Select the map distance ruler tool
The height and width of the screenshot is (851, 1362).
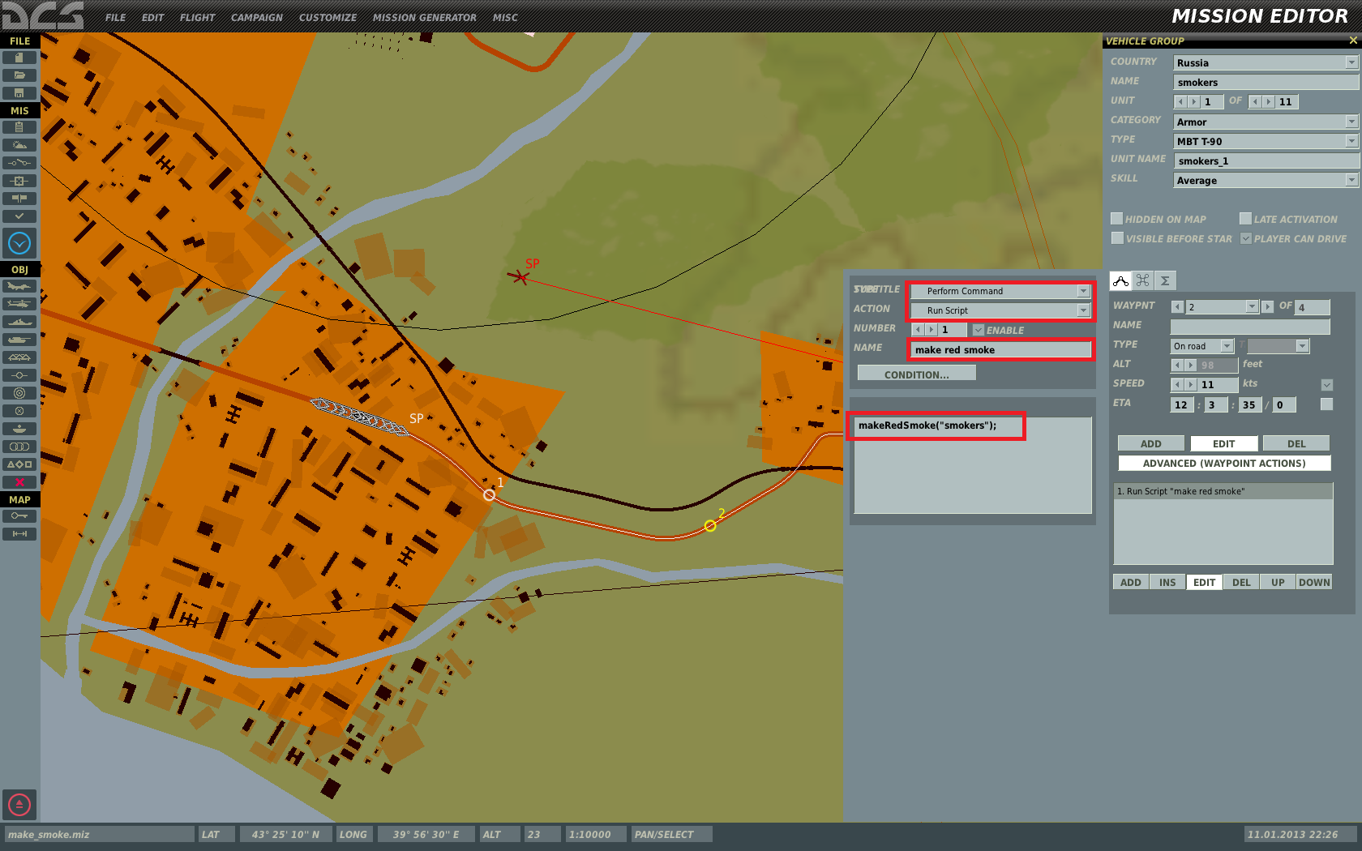pos(19,534)
